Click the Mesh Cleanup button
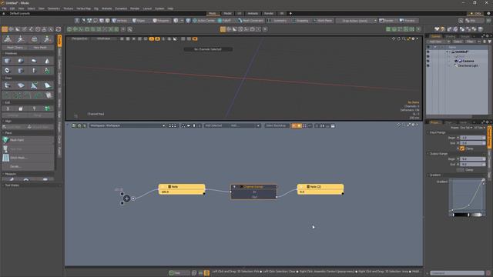This screenshot has width=493, height=277. [15, 48]
